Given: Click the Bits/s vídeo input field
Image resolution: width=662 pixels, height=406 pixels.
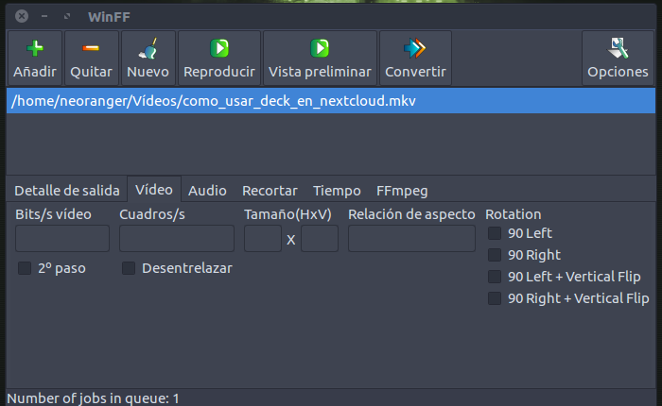Looking at the screenshot, I should (62, 239).
